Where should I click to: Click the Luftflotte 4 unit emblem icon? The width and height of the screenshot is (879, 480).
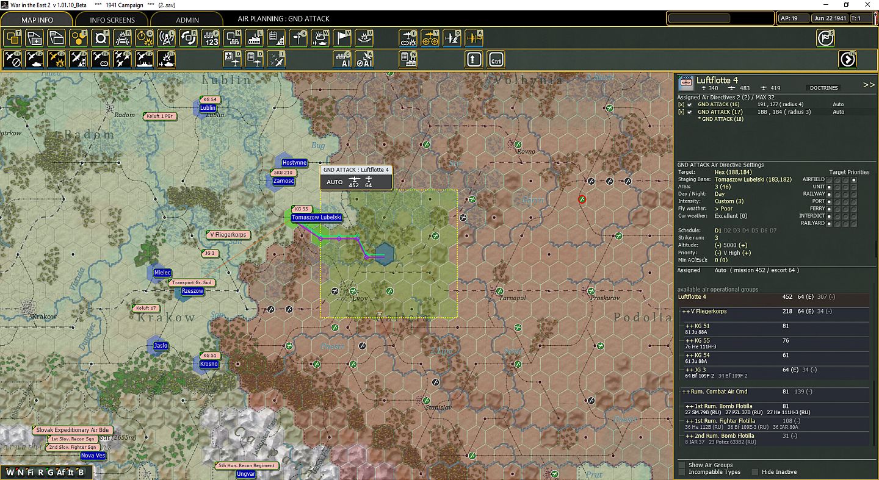tap(685, 82)
